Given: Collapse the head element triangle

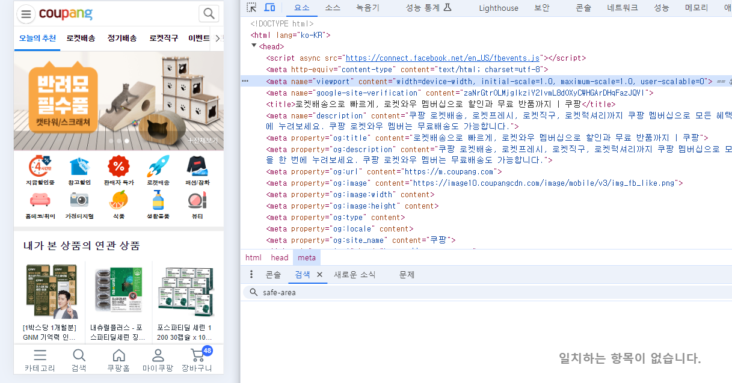Looking at the screenshot, I should (254, 46).
